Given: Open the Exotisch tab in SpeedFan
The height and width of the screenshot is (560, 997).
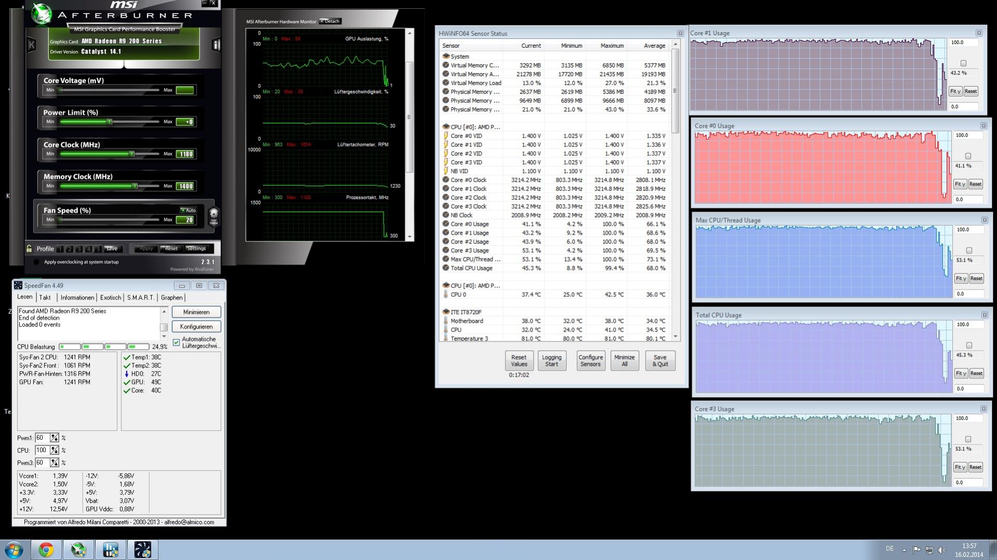Looking at the screenshot, I should (x=111, y=298).
